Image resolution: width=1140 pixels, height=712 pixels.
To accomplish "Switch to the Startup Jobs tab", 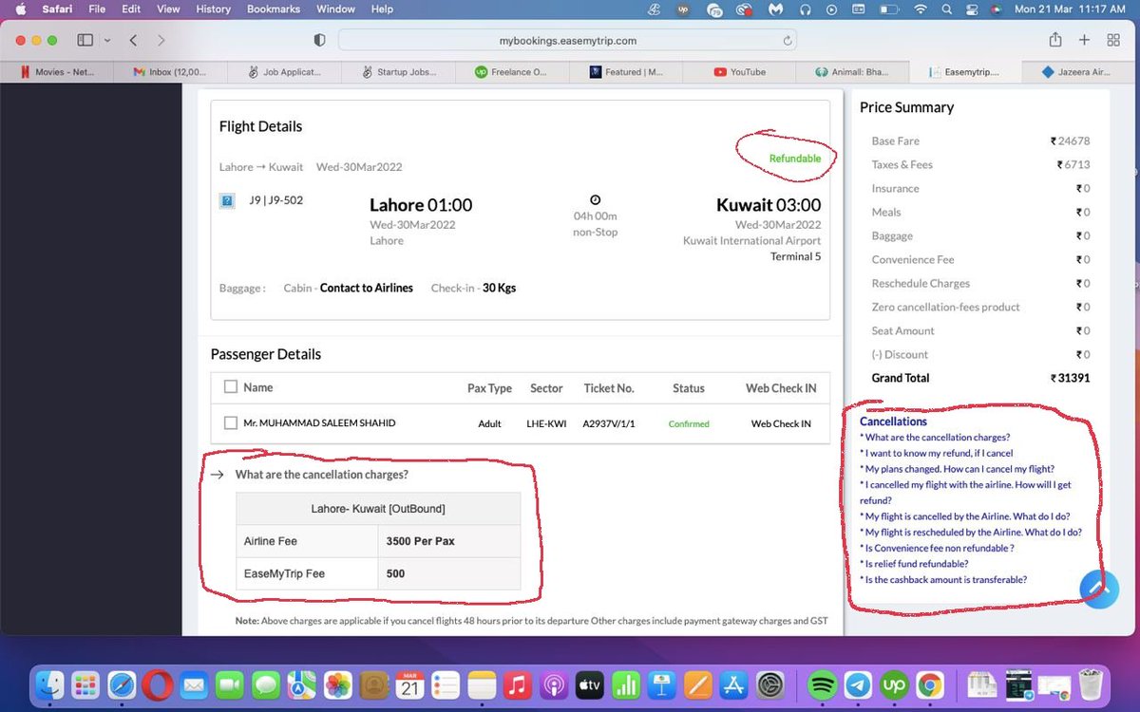I will click(x=397, y=72).
